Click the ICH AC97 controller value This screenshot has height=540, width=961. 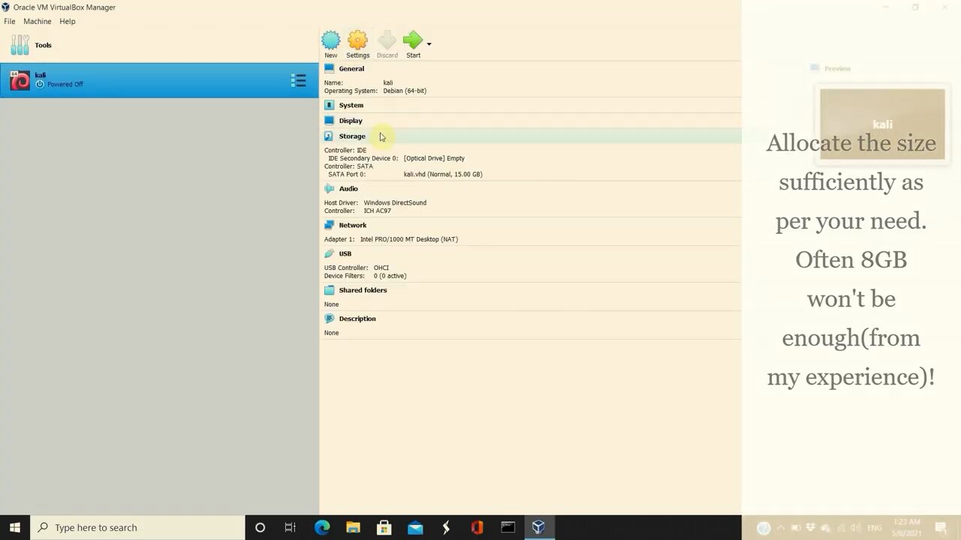[378, 211]
